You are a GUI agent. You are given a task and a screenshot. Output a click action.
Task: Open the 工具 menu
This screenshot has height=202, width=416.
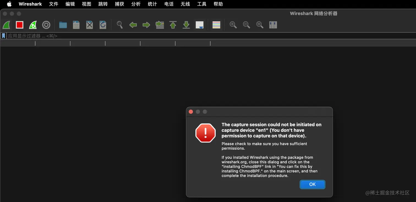pos(202,4)
